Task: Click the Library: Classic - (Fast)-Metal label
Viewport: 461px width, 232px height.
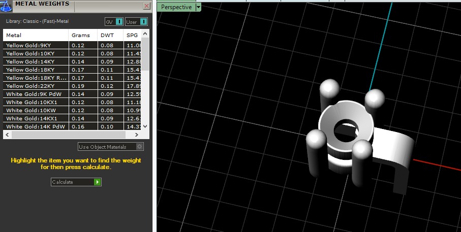Action: click(x=37, y=21)
